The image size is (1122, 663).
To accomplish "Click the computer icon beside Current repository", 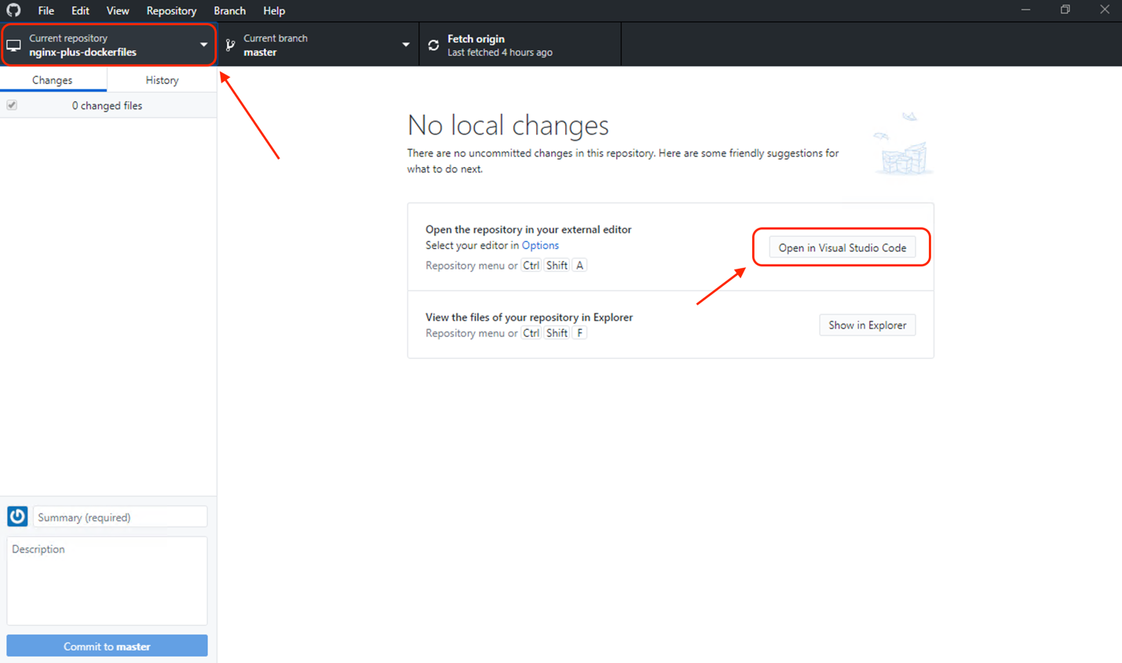I will [13, 46].
